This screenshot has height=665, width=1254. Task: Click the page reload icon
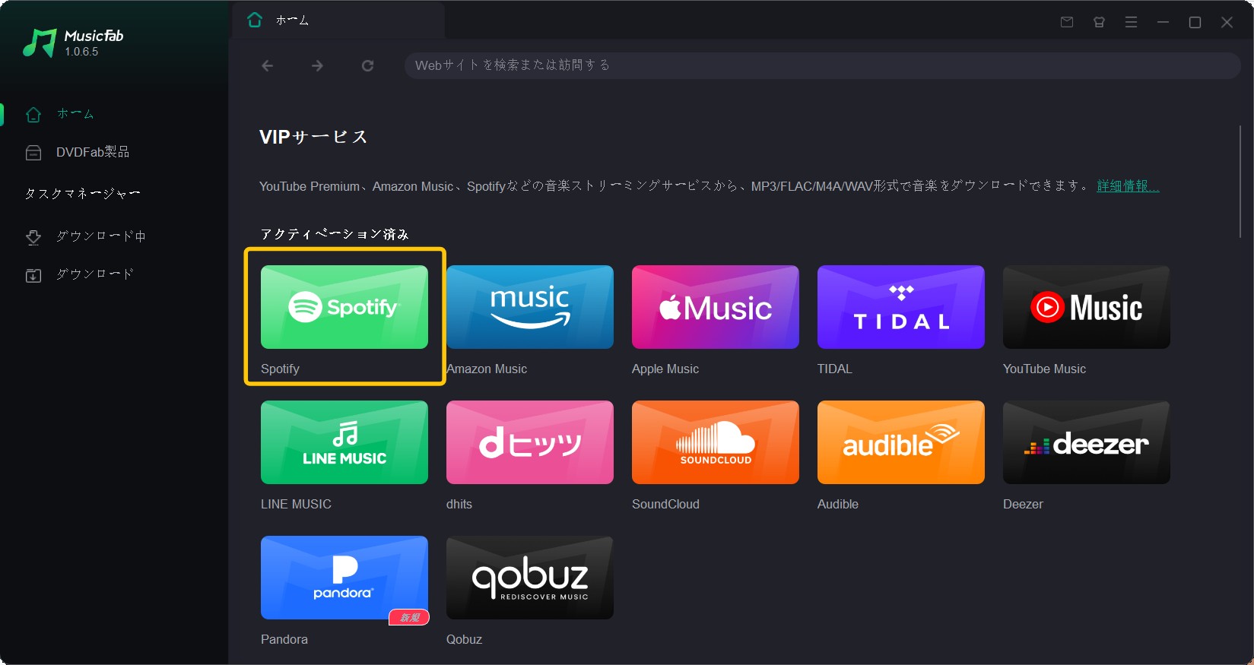pyautogui.click(x=367, y=66)
